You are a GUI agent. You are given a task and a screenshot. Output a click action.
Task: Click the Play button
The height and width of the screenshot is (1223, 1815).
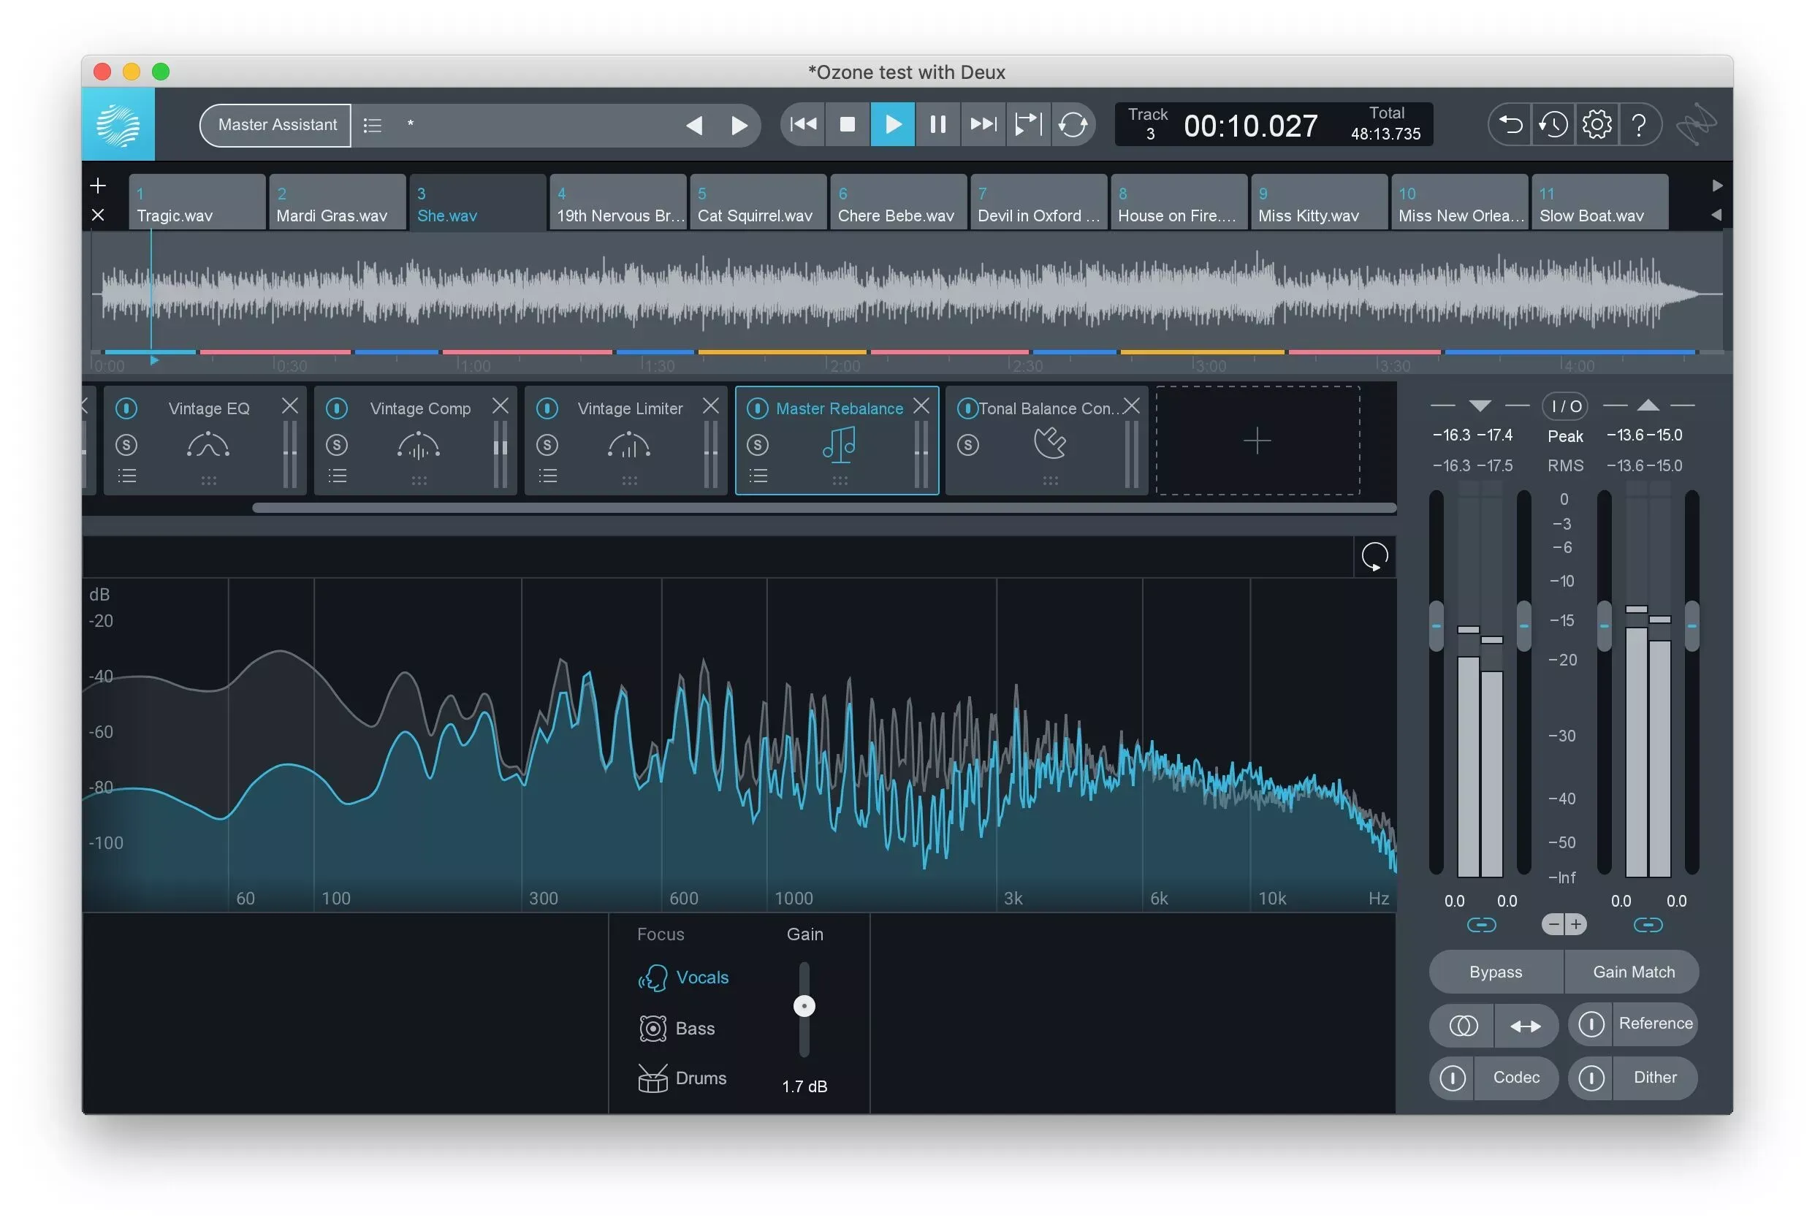tap(892, 124)
